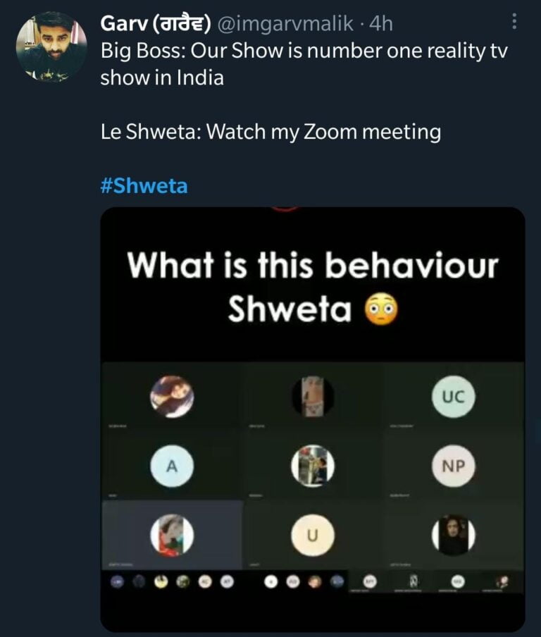
Task: Open the #Shweta hashtag
Action: [x=144, y=186]
